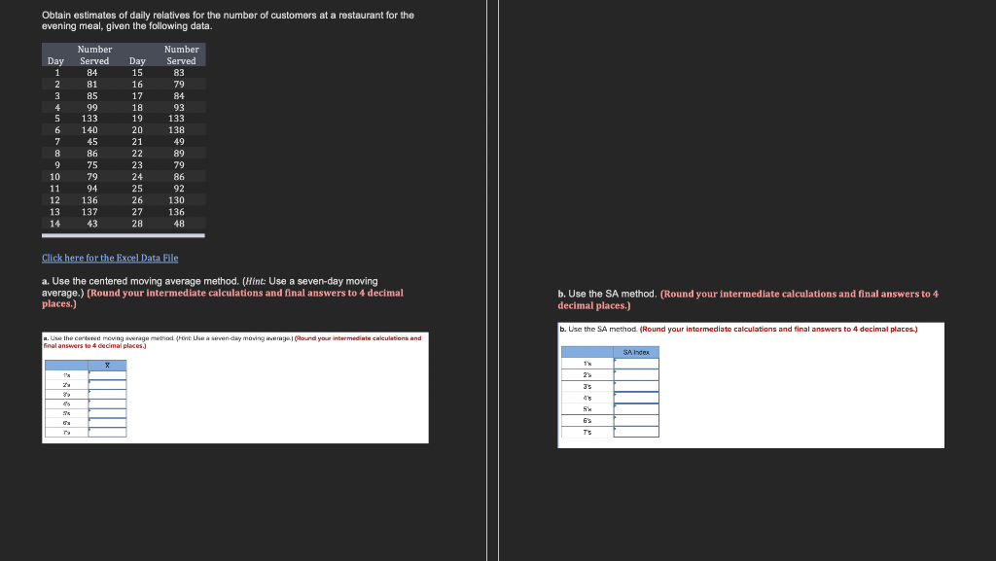The image size is (996, 561).
Task: Open the 'Click here for the Excel Data File' link
Action: coord(110,258)
